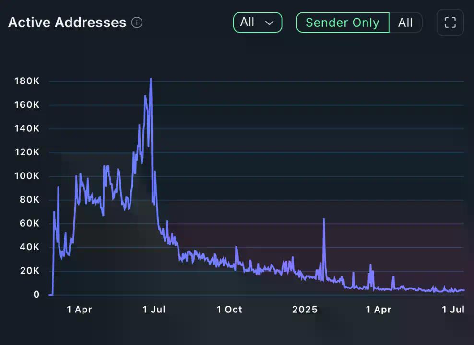This screenshot has width=474, height=345.
Task: Select the Sender Only toggle option
Action: coord(343,23)
